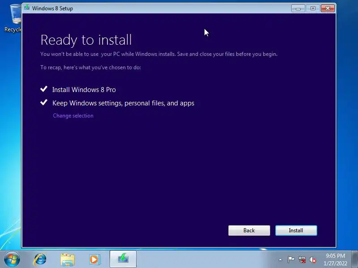Viewport: 358px width, 268px height.
Task: Minimize the Windows 8 Setup window
Action: (298, 8)
